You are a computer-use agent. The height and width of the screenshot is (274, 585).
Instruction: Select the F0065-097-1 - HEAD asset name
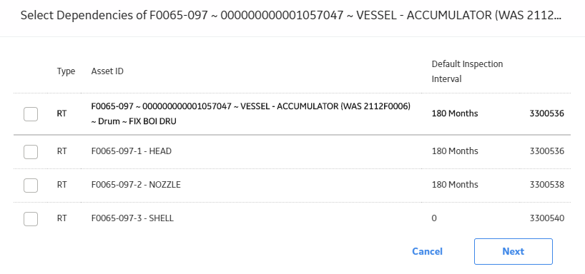pos(132,151)
